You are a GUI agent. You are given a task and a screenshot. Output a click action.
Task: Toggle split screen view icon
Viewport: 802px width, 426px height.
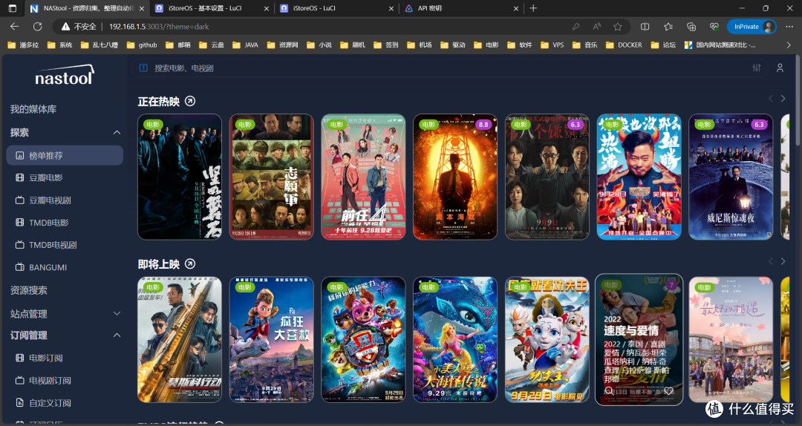645,27
